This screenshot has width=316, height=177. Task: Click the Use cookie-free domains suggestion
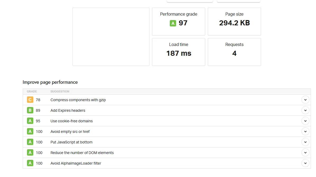71,121
